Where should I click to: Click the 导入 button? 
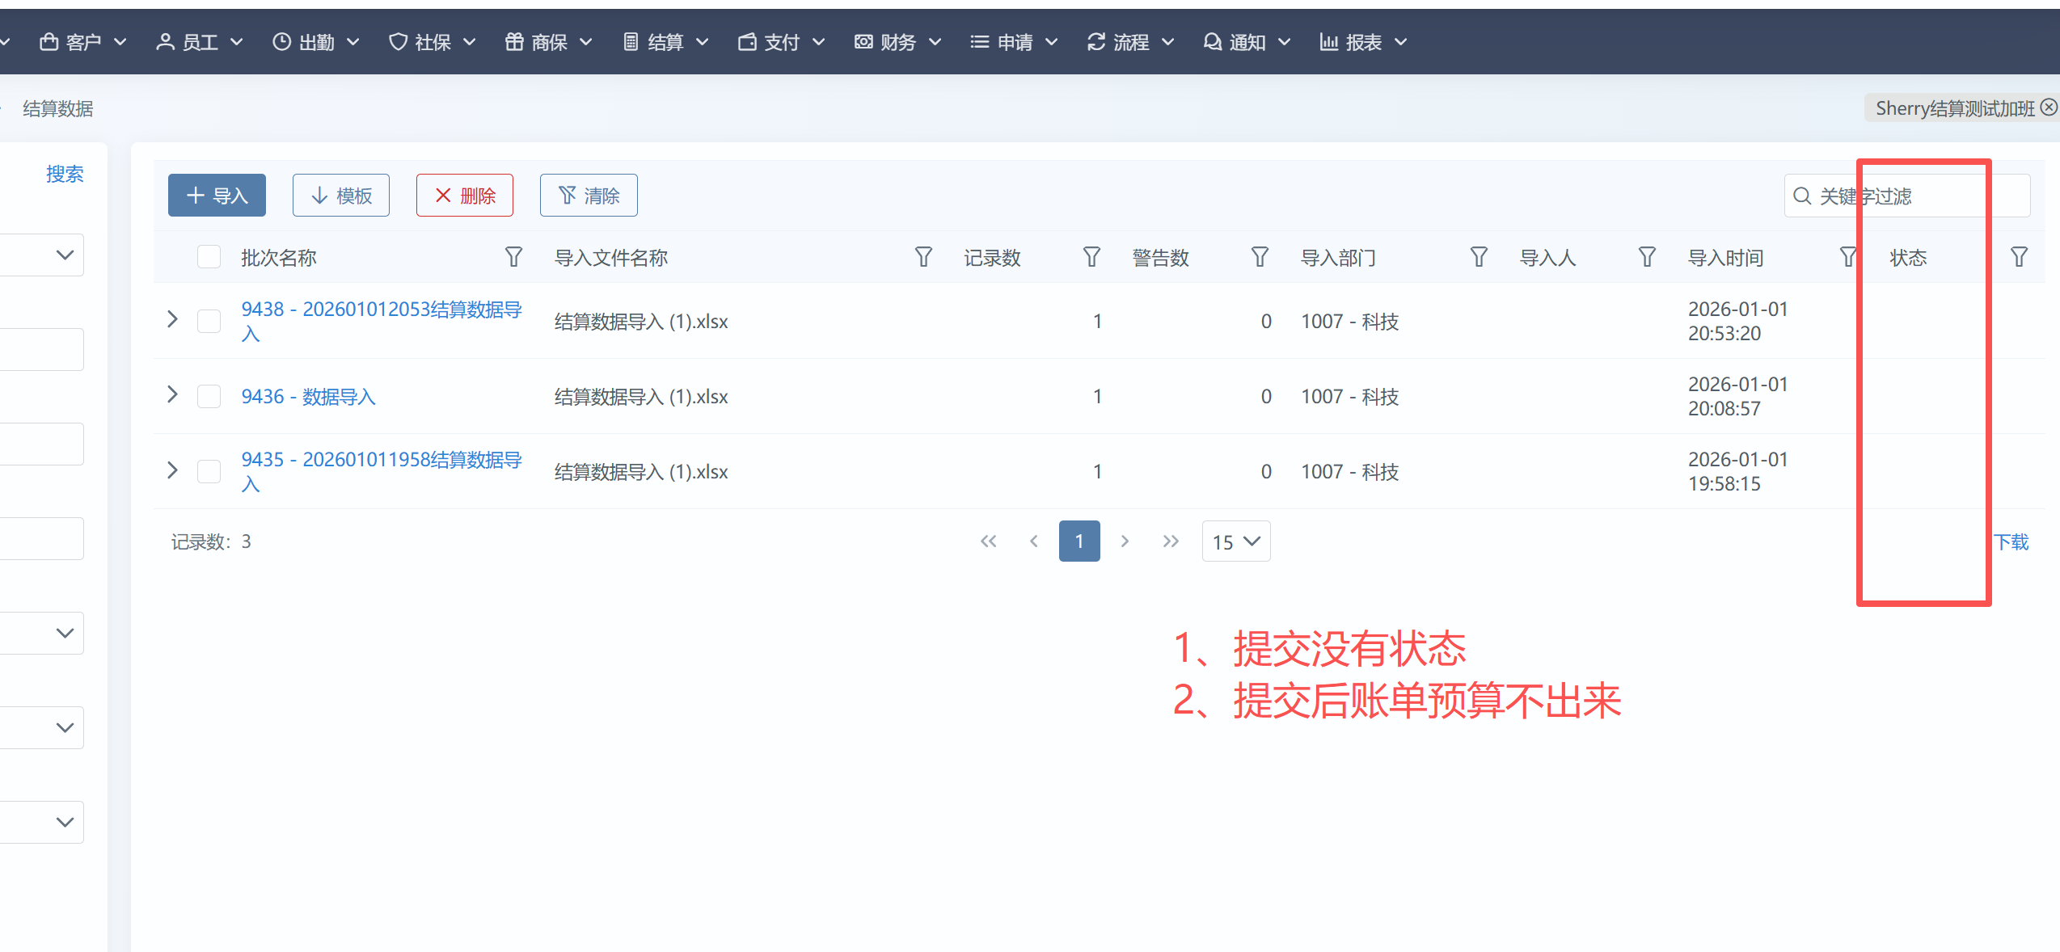pyautogui.click(x=217, y=196)
